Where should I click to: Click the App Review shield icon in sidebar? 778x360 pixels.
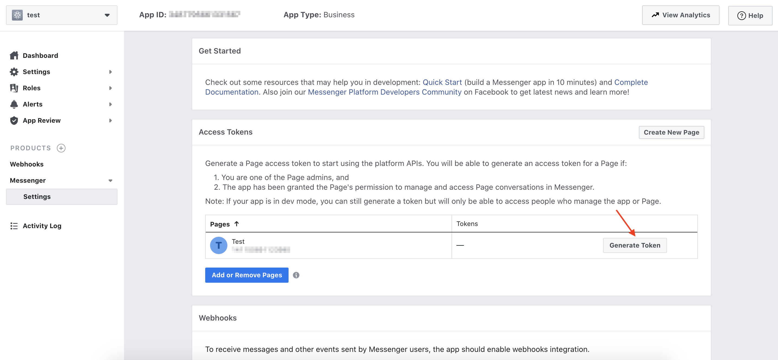(x=14, y=120)
